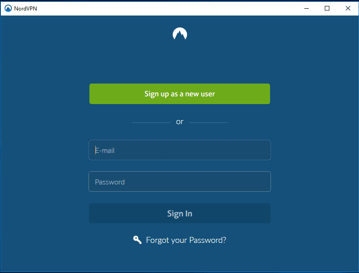This screenshot has width=359, height=273.
Task: Minimize the NordVPN window
Action: [x=307, y=9]
